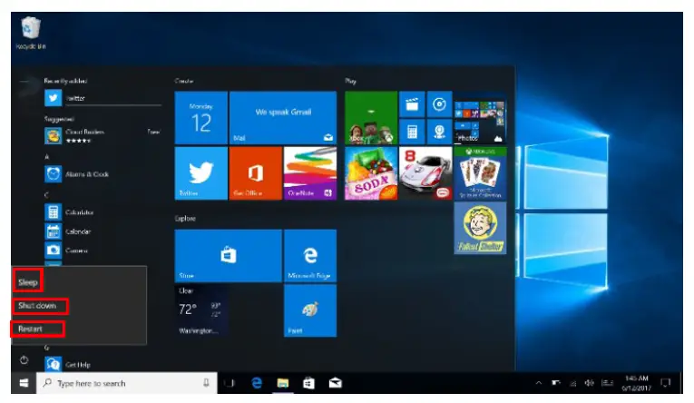Click the Power icon in Start menu
The image size is (694, 403).
pyautogui.click(x=24, y=359)
